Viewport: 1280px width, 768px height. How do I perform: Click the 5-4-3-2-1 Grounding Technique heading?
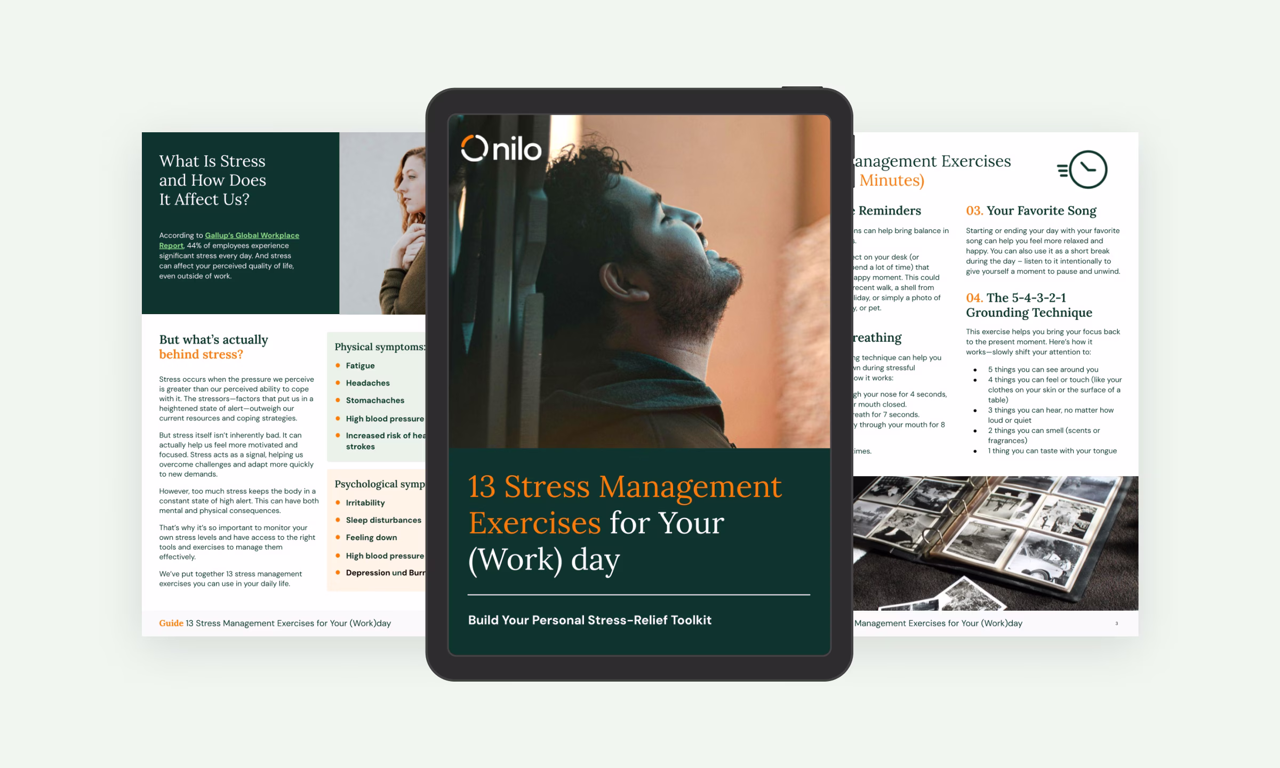pos(1029,305)
